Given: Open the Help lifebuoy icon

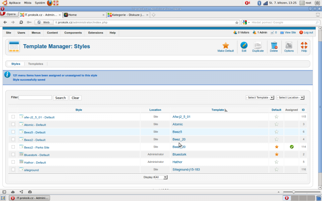Looking at the screenshot, I should click(304, 46).
